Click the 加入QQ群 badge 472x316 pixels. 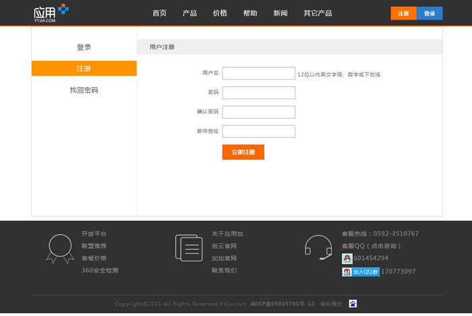coord(361,272)
